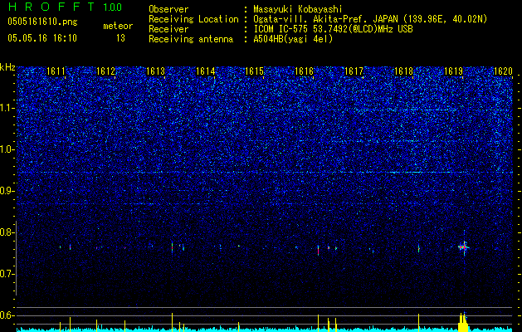Click the 0.7 kHz frequency label
Image resolution: width=522 pixels, height=332 pixels.
[7, 274]
